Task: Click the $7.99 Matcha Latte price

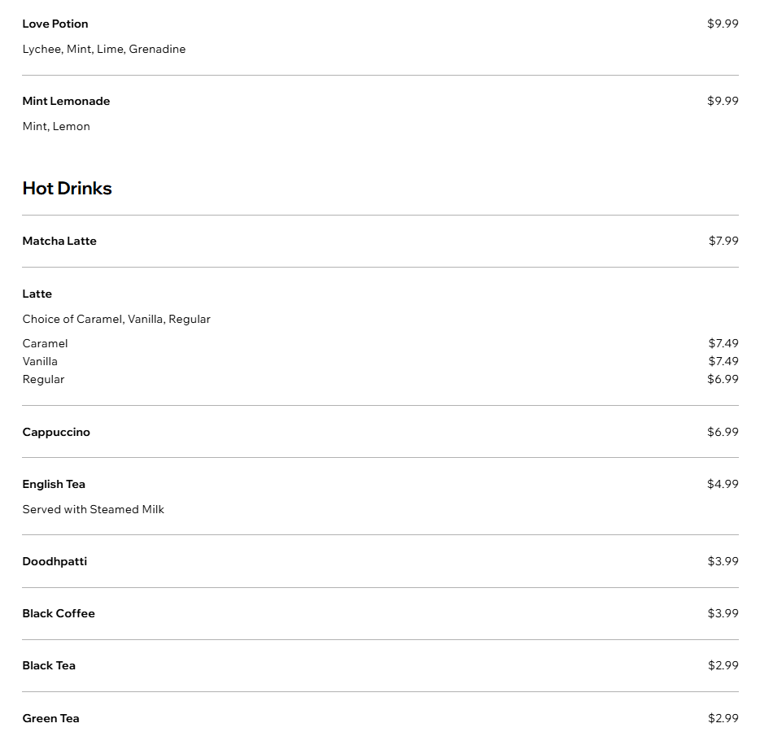Action: pos(723,241)
